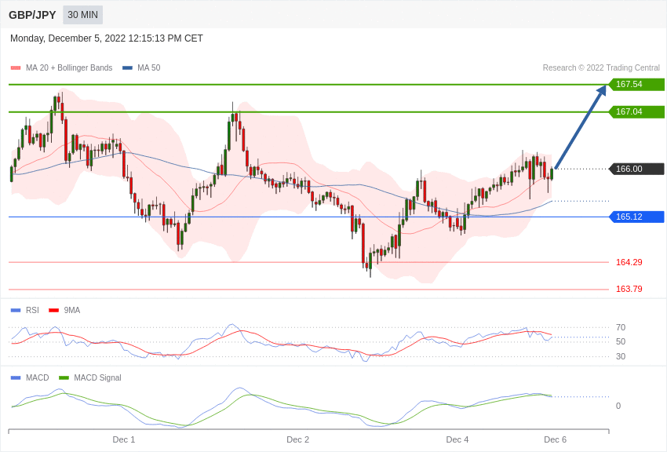
Task: Click the blue RSI legend swatch
Action: point(16,311)
